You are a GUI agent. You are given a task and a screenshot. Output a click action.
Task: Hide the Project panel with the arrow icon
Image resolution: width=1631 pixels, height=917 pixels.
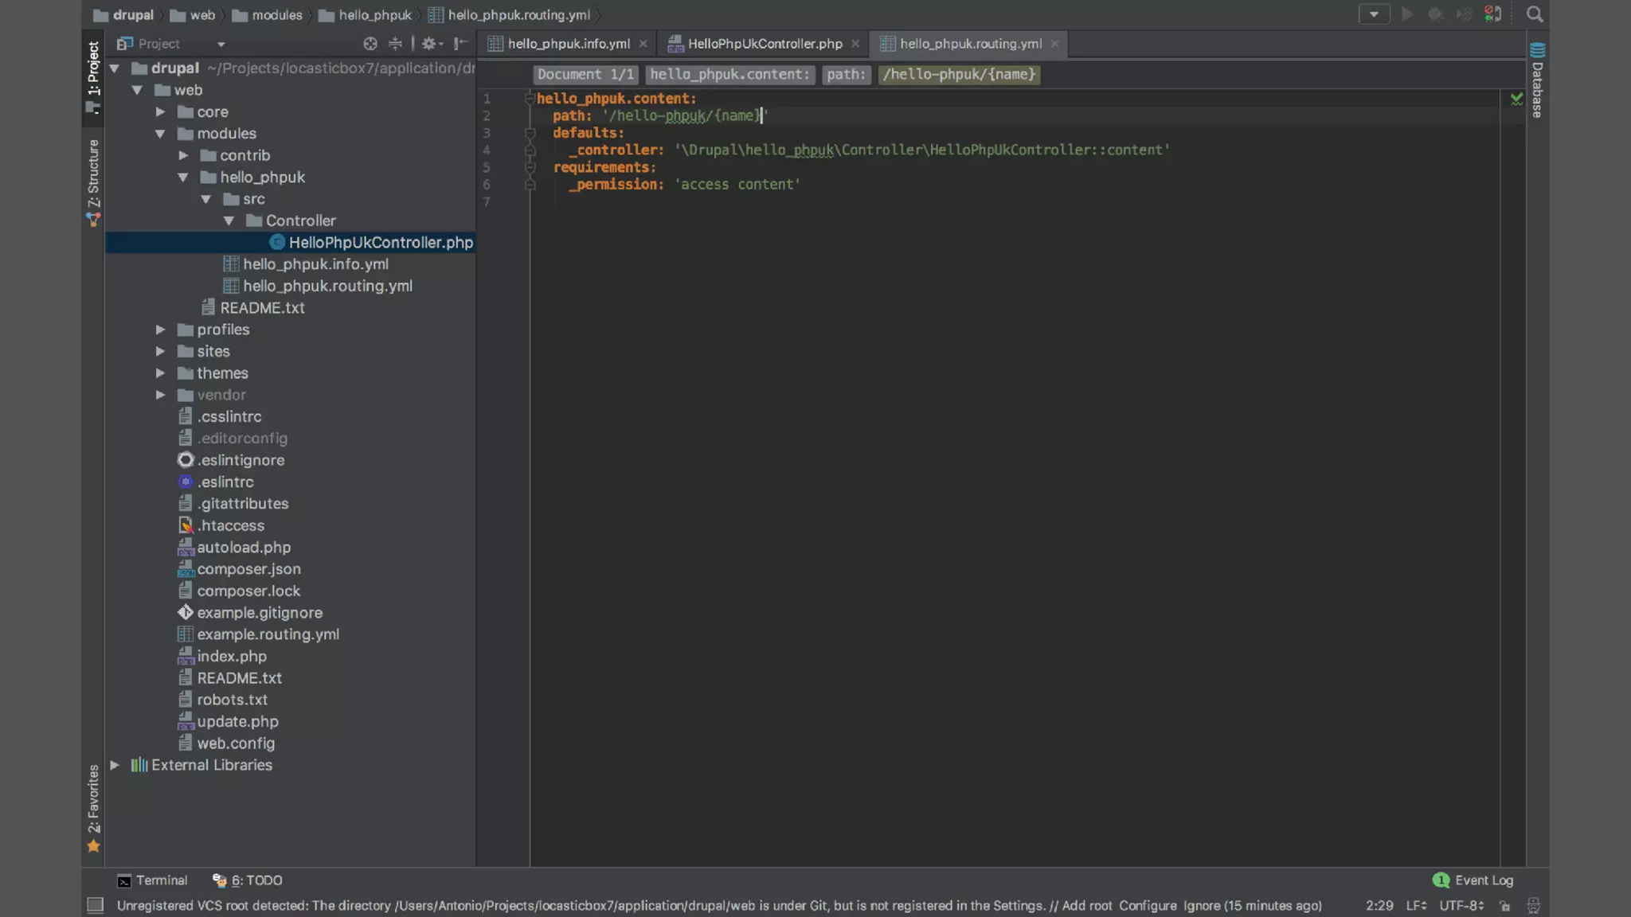[460, 44]
